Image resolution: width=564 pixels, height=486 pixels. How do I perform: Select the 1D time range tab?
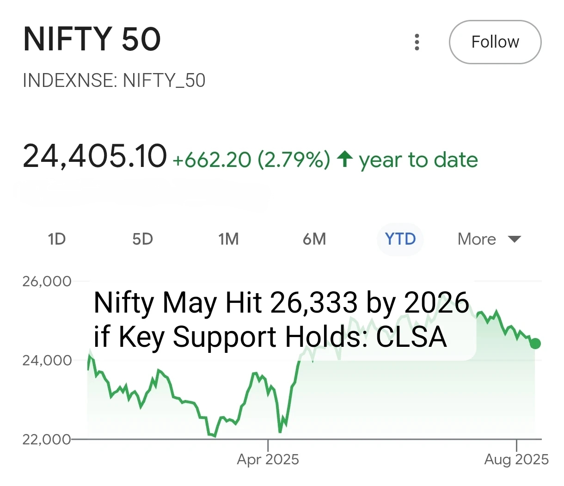[x=56, y=239]
